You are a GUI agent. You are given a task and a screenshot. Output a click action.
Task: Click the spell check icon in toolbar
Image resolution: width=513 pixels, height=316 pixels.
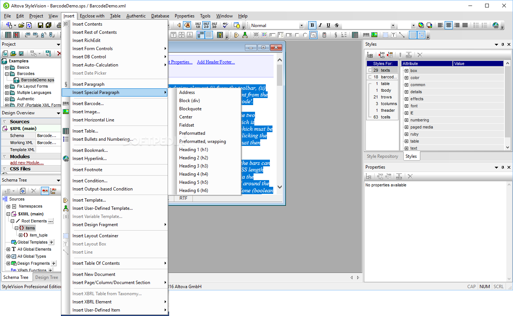[225, 25]
